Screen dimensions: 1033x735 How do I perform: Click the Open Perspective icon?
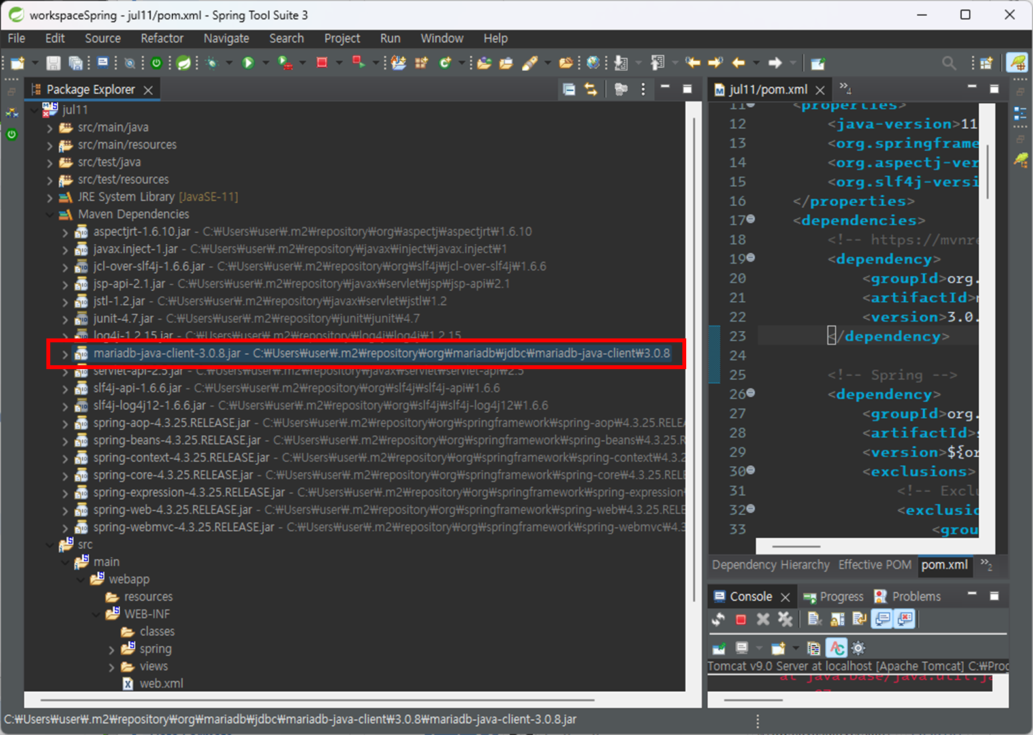[986, 63]
